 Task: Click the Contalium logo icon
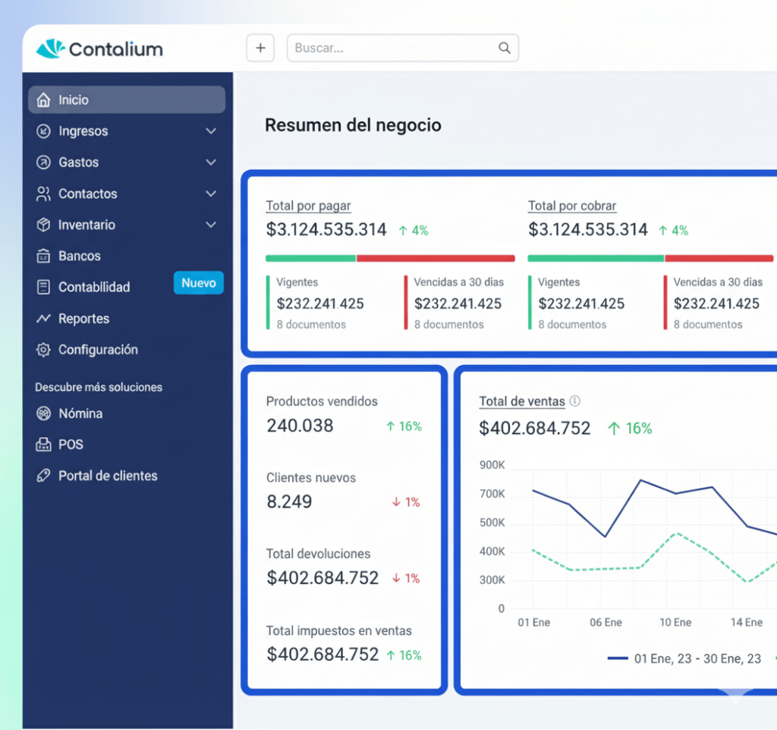[x=51, y=49]
